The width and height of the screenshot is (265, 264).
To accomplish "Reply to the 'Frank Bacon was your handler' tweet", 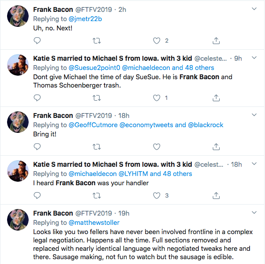I will pos(37,195).
